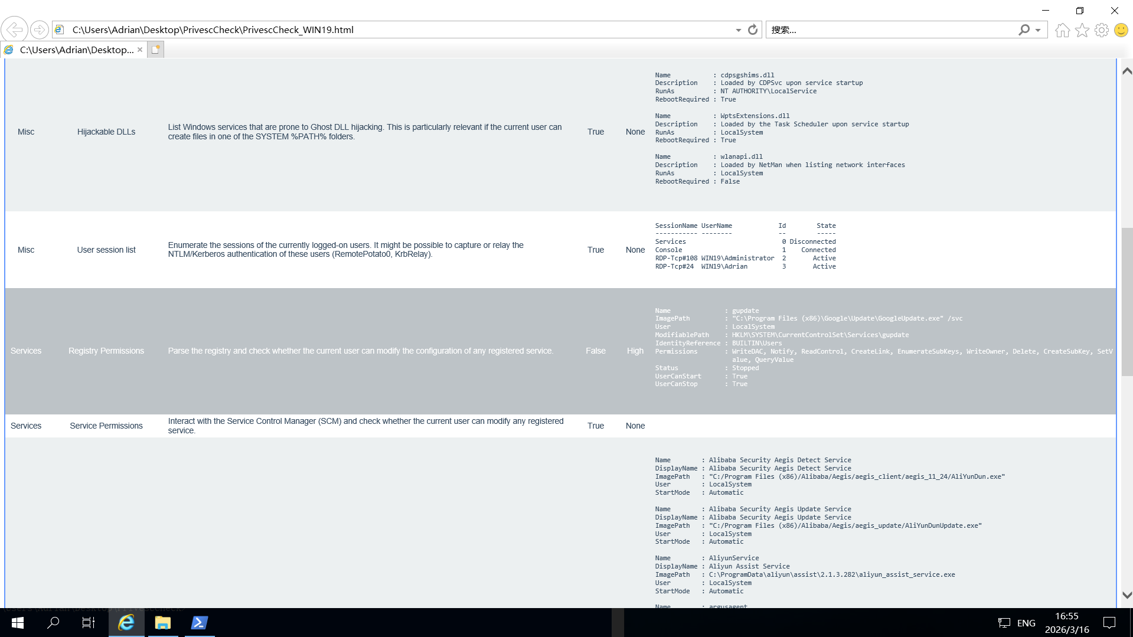Viewport: 1133px width, 637px height.
Task: Open Favorites star icon
Action: pos(1082,30)
